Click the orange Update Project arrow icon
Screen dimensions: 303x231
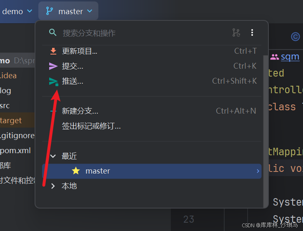(x=53, y=51)
